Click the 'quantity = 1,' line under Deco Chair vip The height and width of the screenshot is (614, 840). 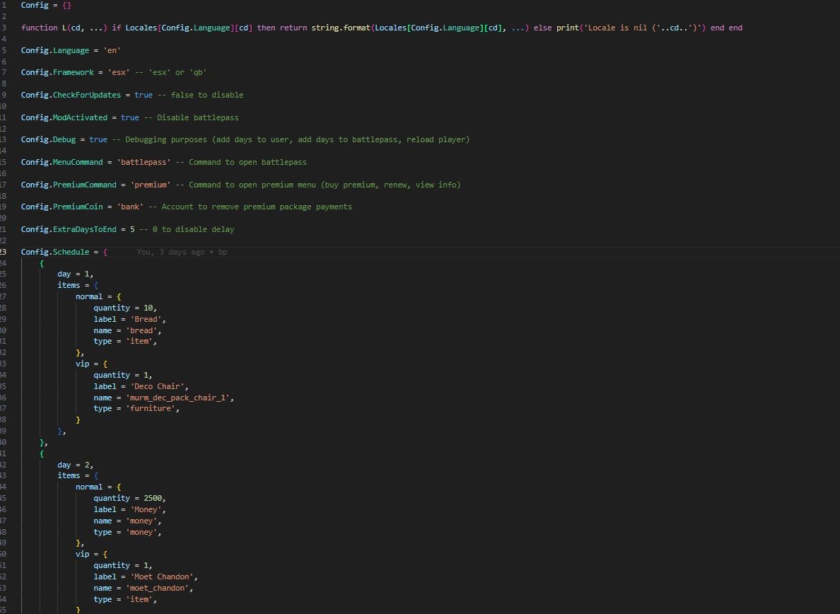(x=123, y=375)
